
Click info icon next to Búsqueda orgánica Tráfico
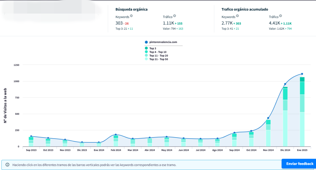[x=175, y=16]
